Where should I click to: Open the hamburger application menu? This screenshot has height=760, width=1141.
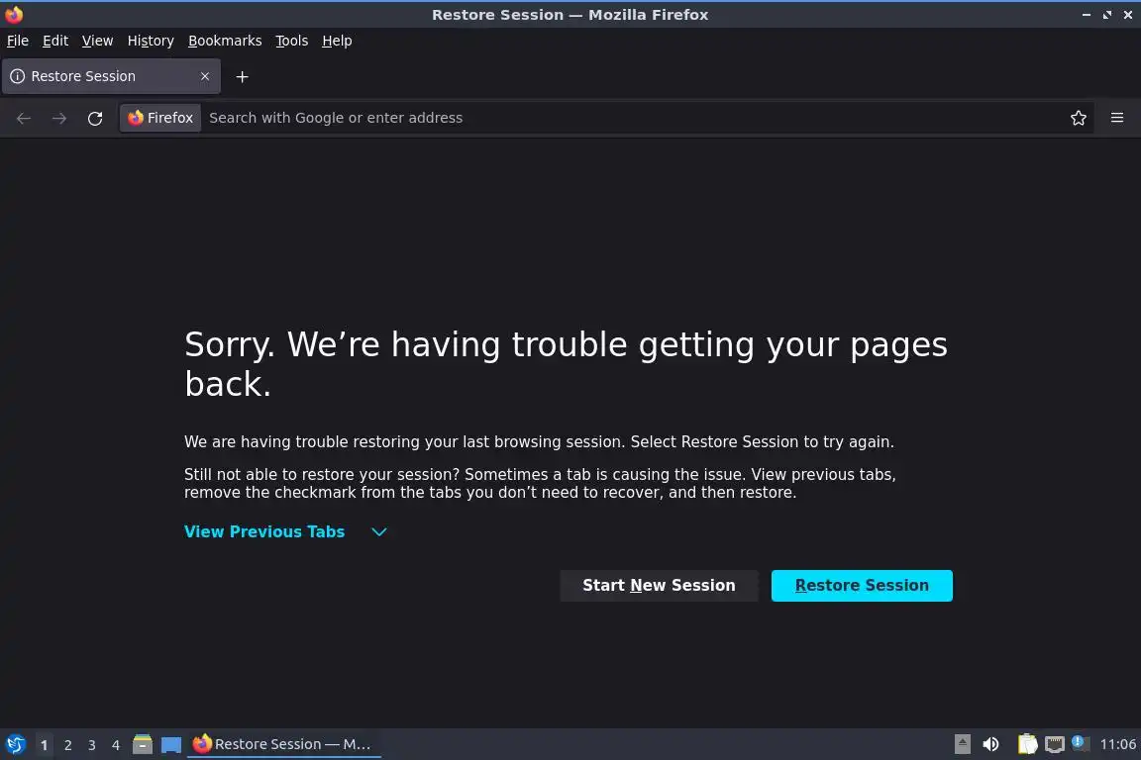pyautogui.click(x=1117, y=118)
